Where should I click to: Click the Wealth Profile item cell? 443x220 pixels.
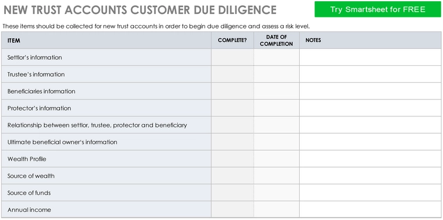click(x=106, y=159)
